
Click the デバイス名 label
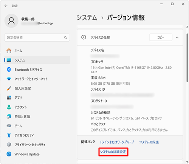pyautogui.click(x=98, y=50)
